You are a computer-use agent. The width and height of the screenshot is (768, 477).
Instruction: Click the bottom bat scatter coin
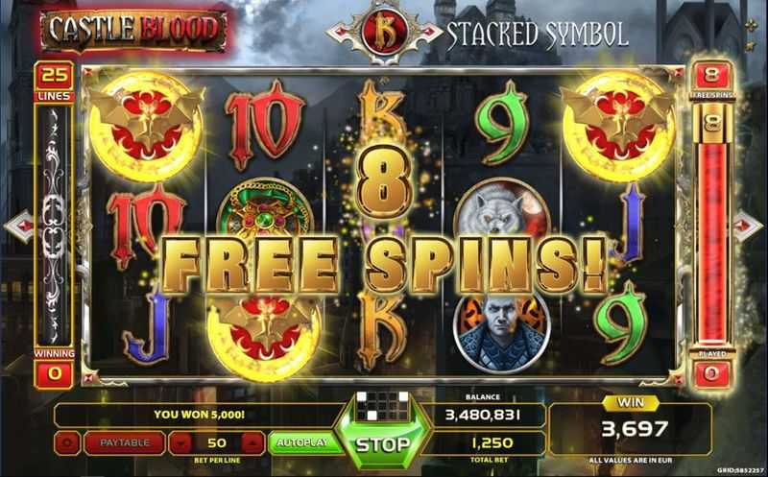pos(265,336)
